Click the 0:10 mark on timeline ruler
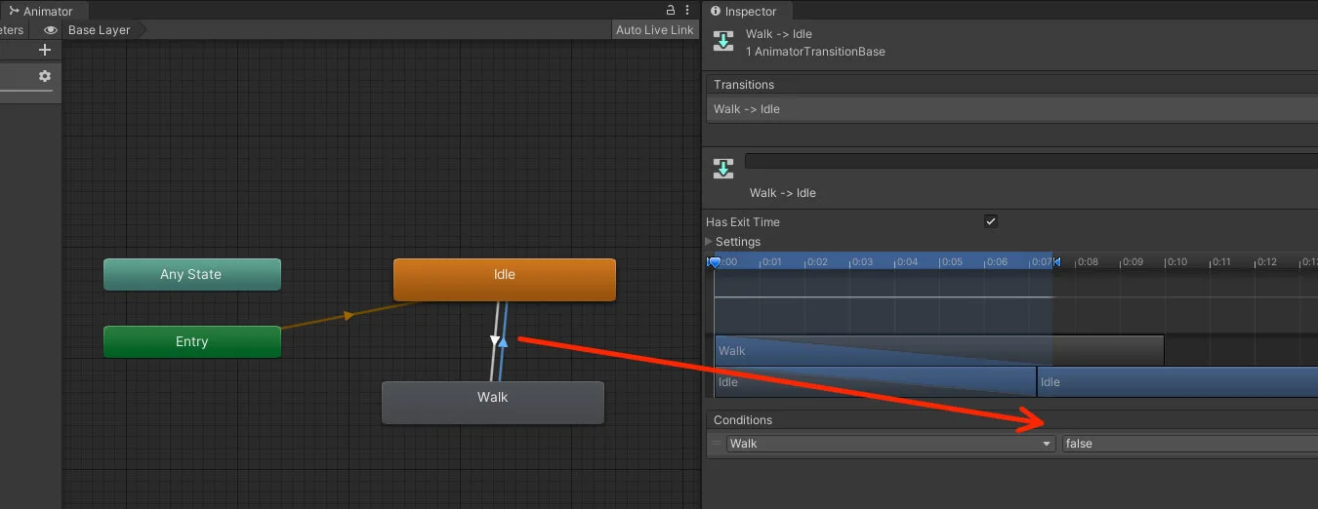Screen dimensions: 1318x509 coord(1176,261)
